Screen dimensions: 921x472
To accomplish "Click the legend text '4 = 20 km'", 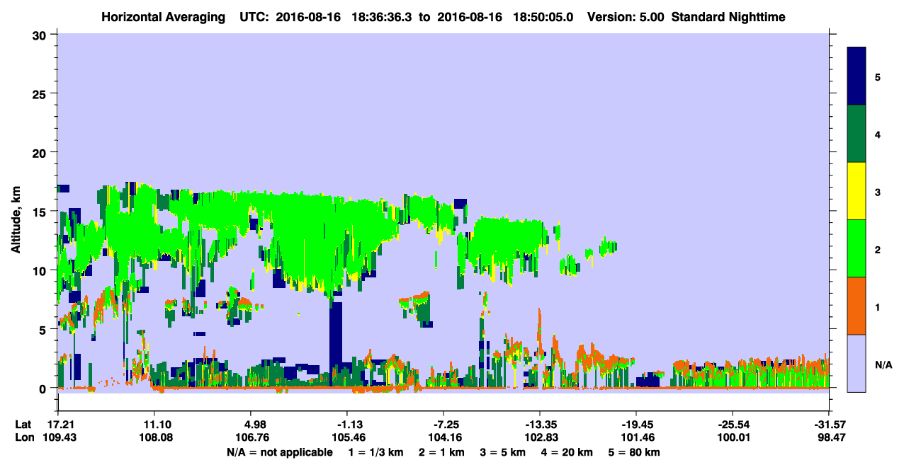I will coord(568,452).
